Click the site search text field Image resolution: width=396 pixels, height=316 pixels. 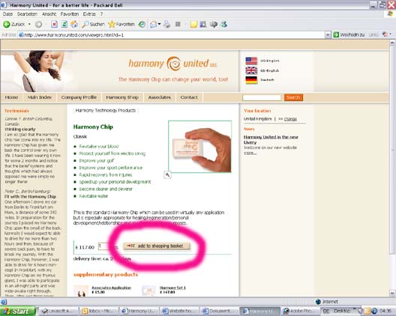[x=262, y=97]
